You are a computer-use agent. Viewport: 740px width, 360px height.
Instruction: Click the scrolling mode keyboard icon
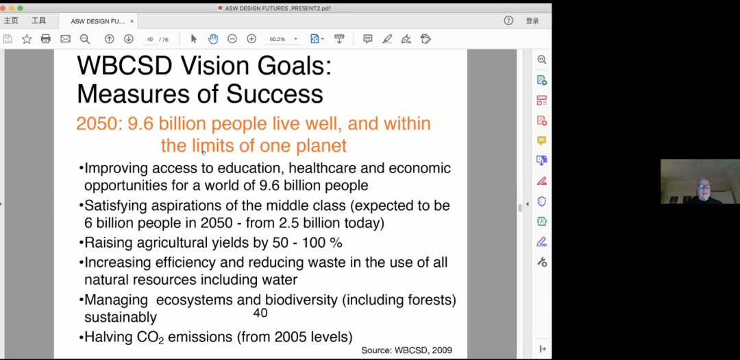coord(339,39)
